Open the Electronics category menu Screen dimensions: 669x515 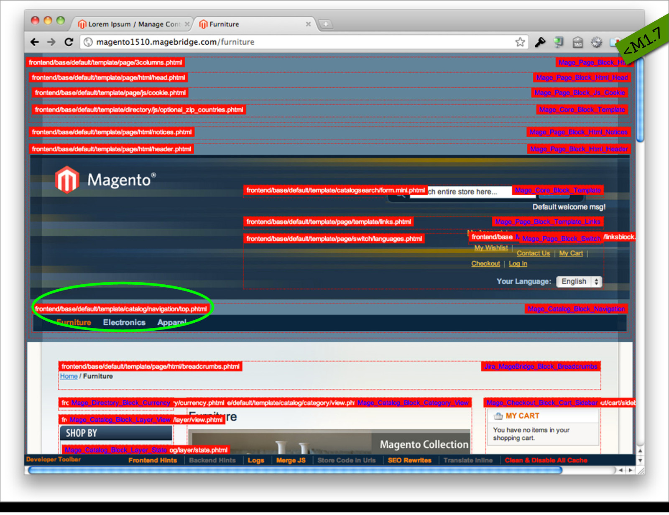[x=124, y=322]
